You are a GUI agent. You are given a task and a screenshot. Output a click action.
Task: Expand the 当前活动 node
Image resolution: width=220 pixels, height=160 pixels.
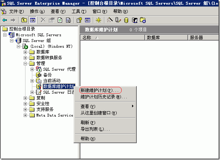32,81
